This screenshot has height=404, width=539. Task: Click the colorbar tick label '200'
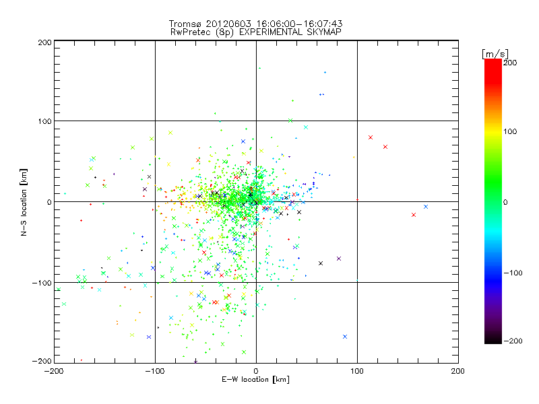[x=510, y=63]
